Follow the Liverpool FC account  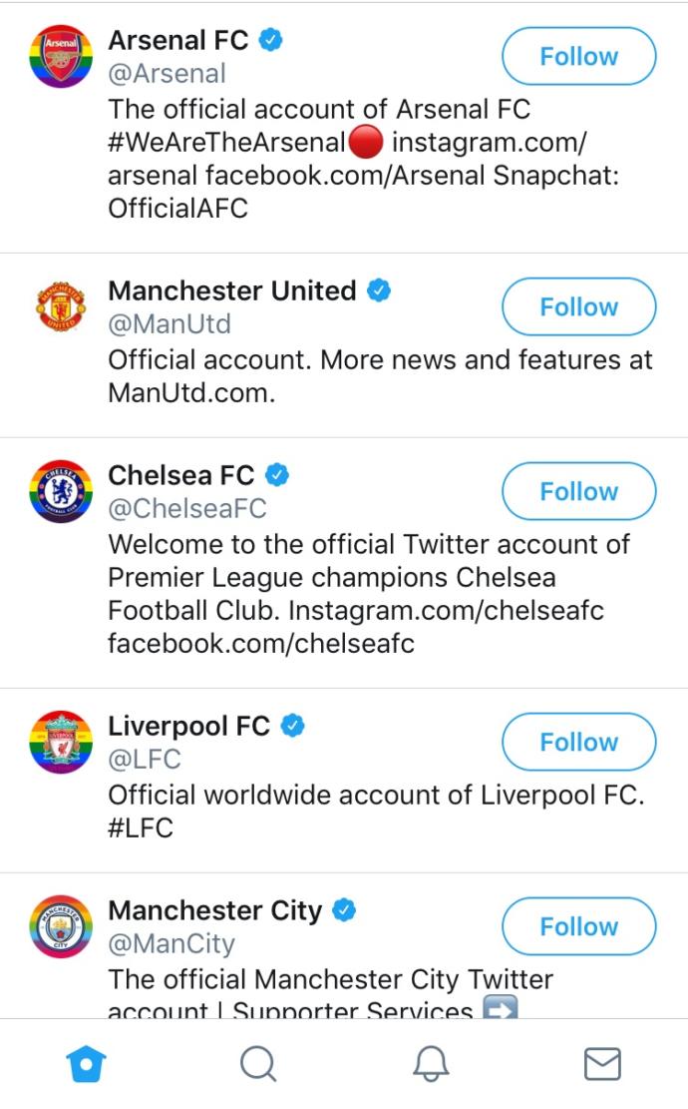578,742
